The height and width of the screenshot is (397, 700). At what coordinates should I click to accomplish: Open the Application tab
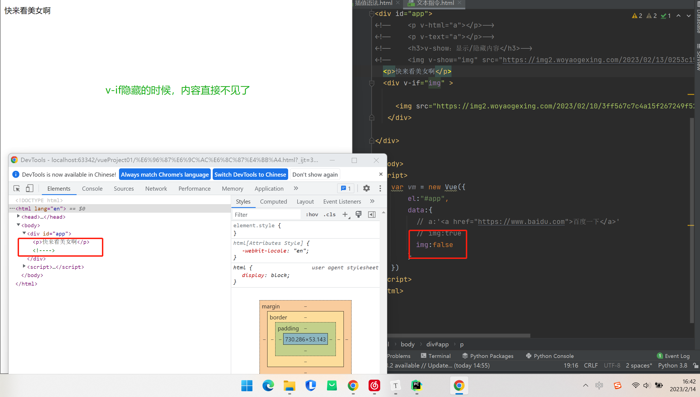click(x=269, y=189)
